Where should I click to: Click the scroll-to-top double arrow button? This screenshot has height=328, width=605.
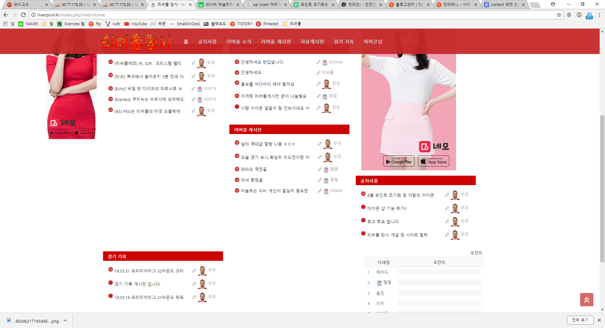coord(586,300)
